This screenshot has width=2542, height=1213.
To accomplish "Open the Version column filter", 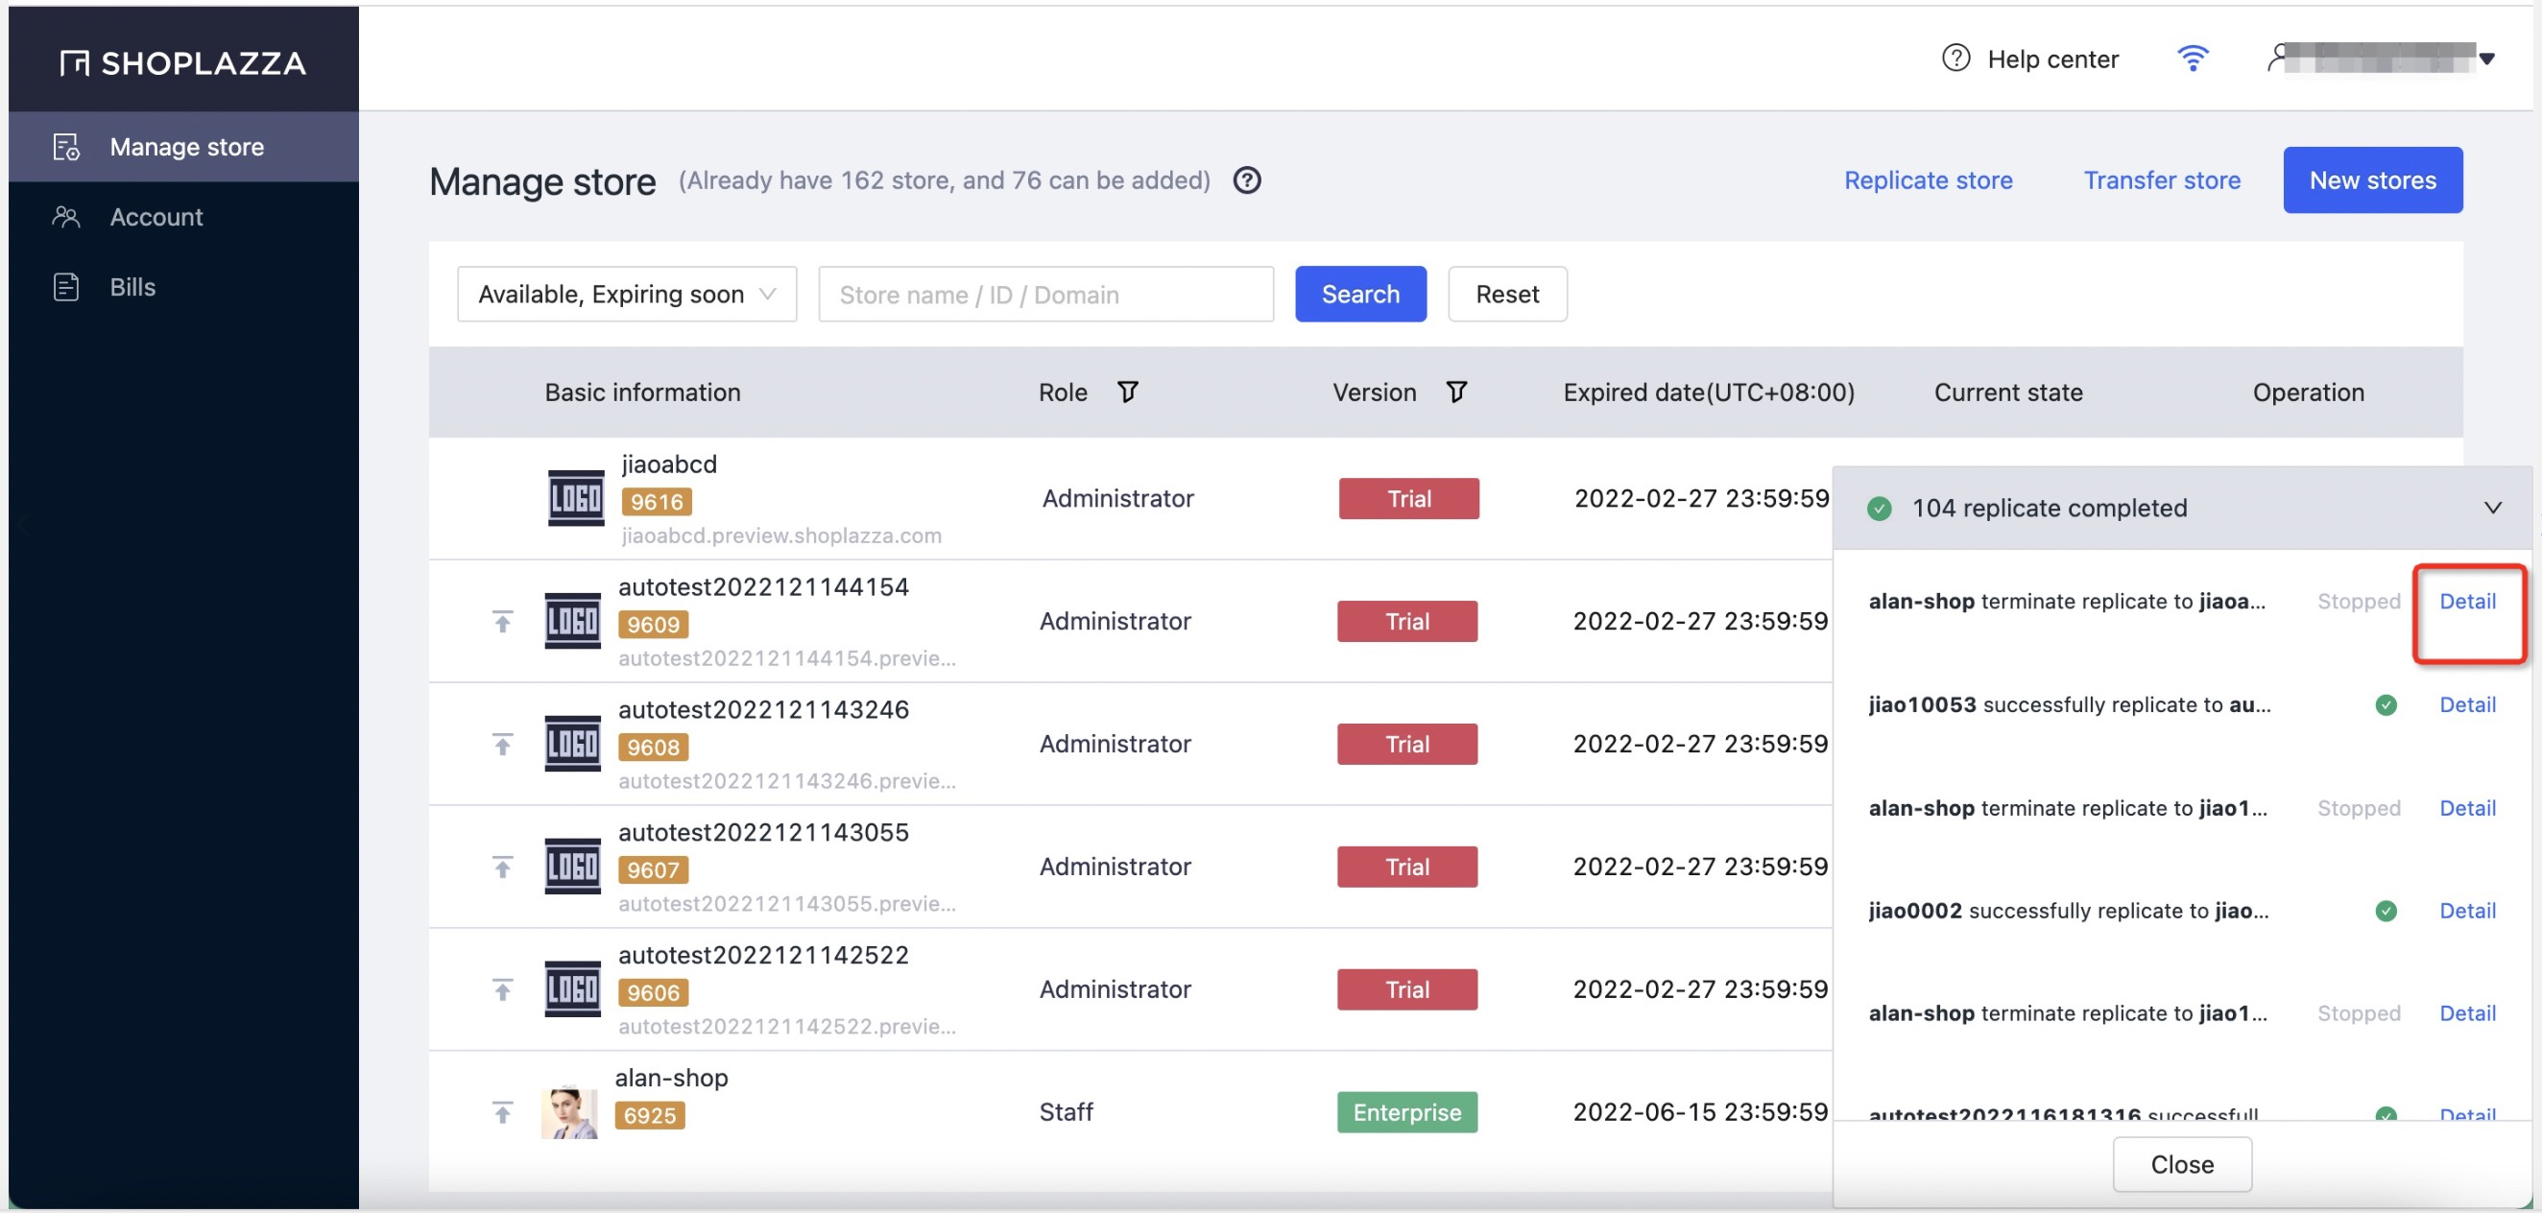I will [x=1455, y=392].
